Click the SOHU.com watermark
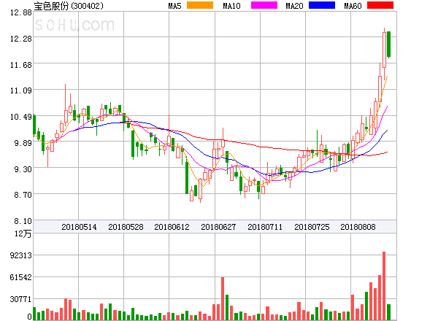The height and width of the screenshot is (321, 438). tap(79, 26)
